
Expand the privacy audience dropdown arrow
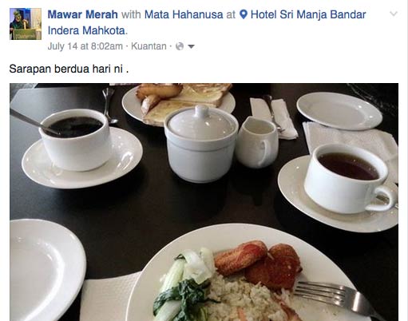tap(191, 46)
